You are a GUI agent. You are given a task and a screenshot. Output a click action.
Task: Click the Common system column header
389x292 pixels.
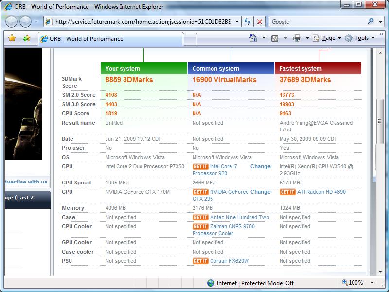(x=231, y=69)
